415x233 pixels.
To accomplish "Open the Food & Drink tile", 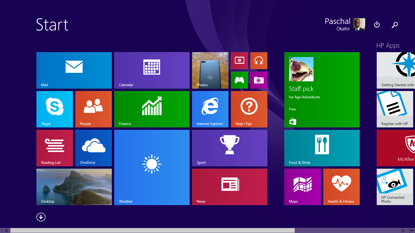I will (x=322, y=148).
